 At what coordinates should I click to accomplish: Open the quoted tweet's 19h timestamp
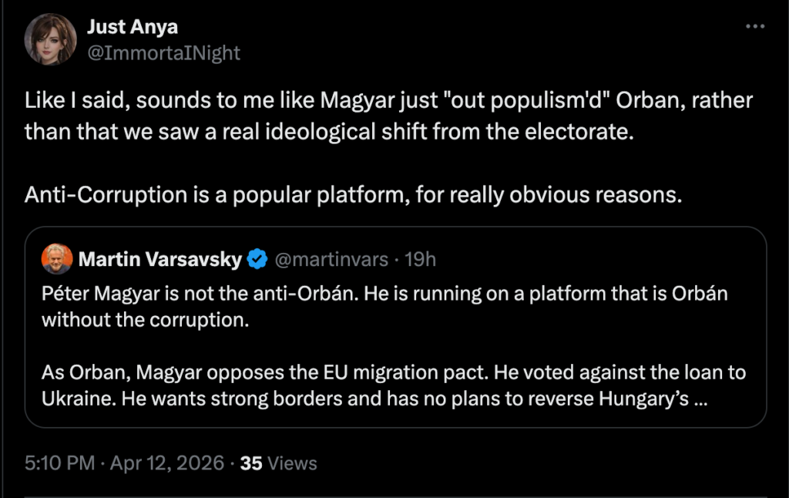(420, 259)
